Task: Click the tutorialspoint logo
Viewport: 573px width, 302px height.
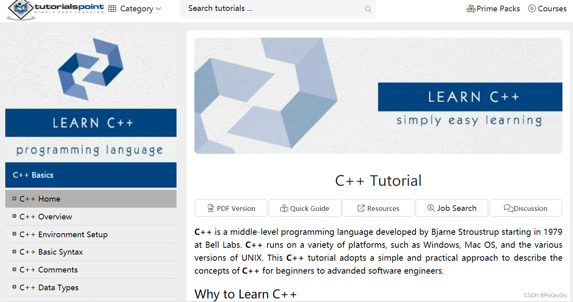Action: (56, 9)
